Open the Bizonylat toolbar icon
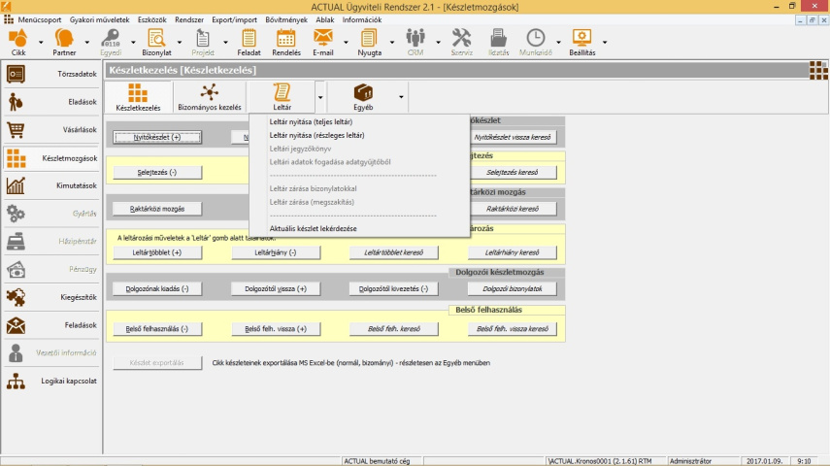The height and width of the screenshot is (466, 830). point(156,41)
